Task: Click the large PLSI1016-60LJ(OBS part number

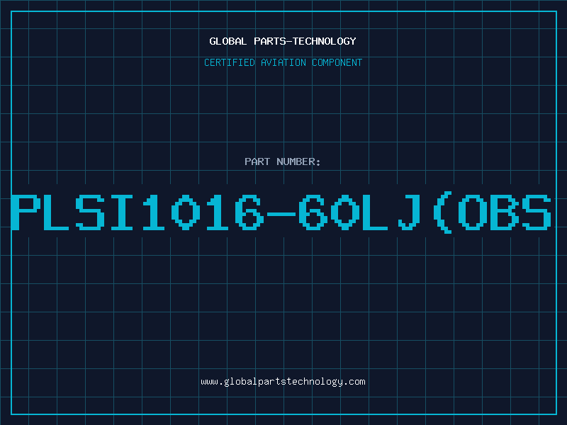Action: 281,212
